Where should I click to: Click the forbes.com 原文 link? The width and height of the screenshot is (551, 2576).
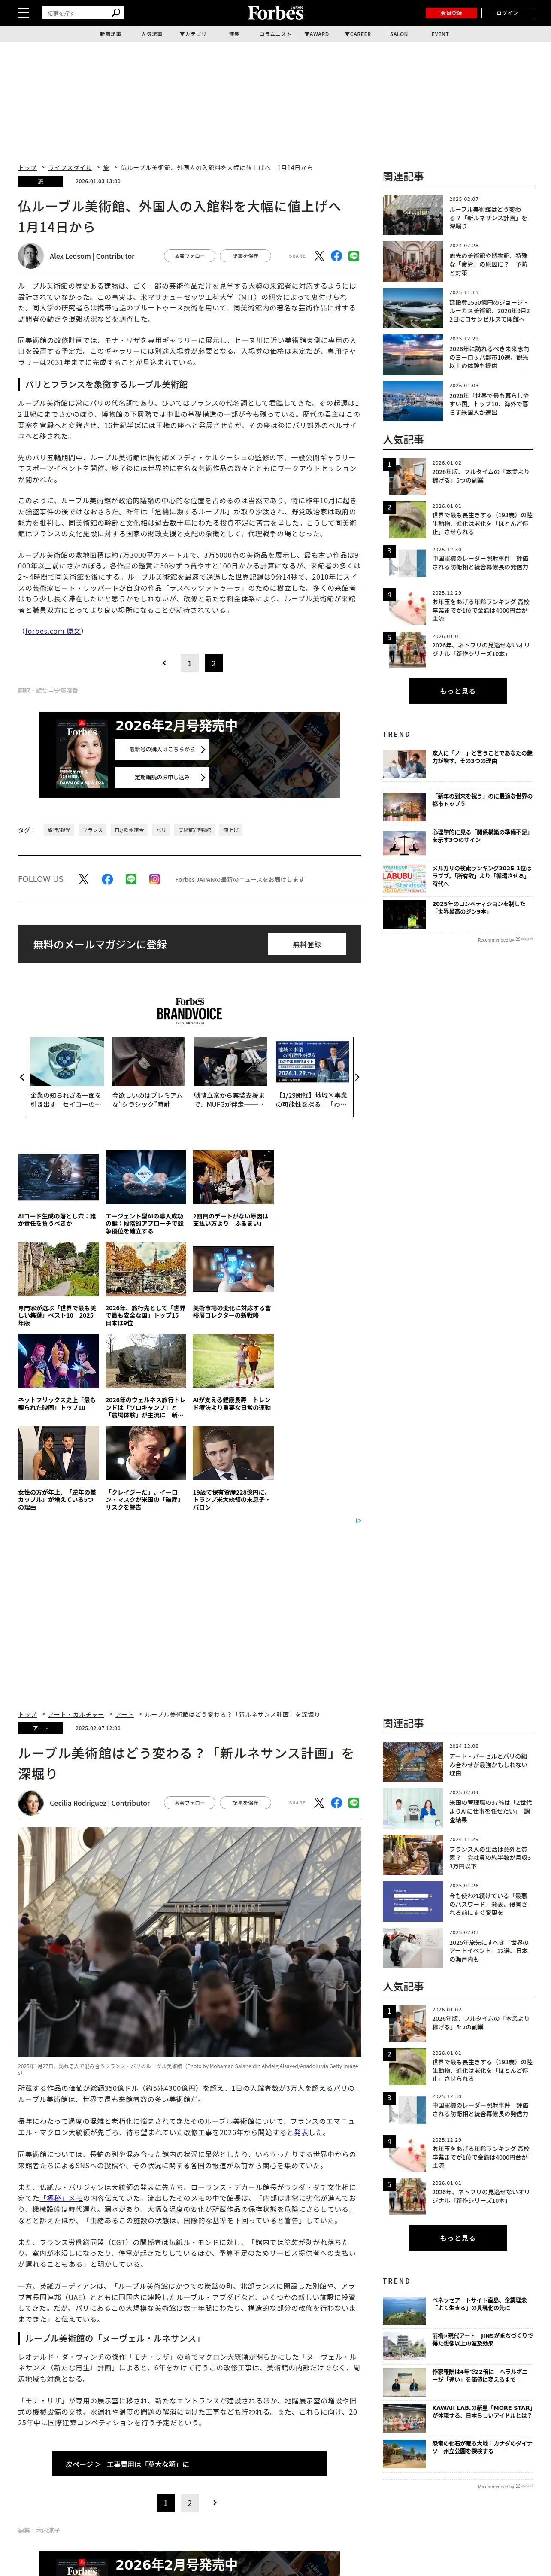pos(53,631)
